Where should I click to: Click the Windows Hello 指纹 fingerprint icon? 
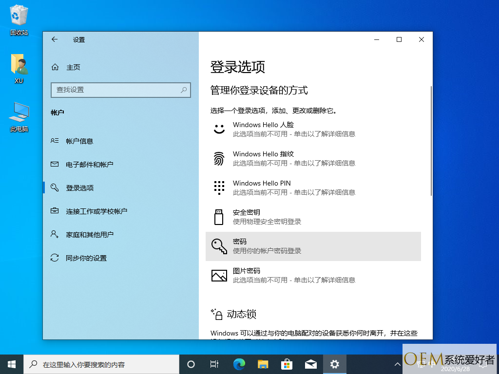[219, 158]
